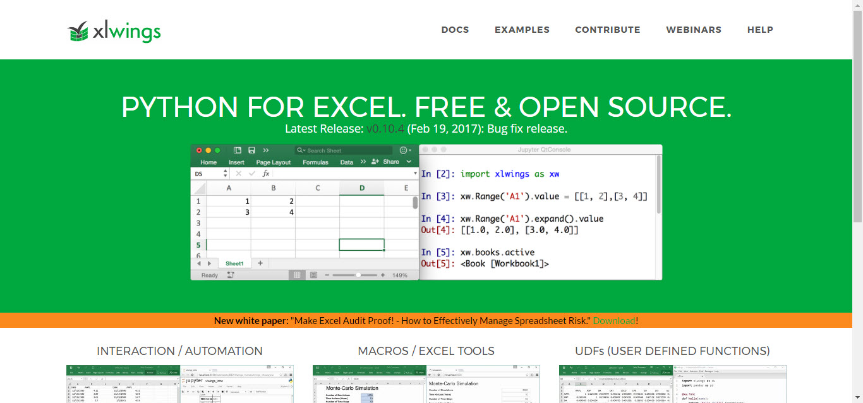This screenshot has height=403, width=863.
Task: Click the "import xlwings as xw" line in console
Action: coord(510,174)
